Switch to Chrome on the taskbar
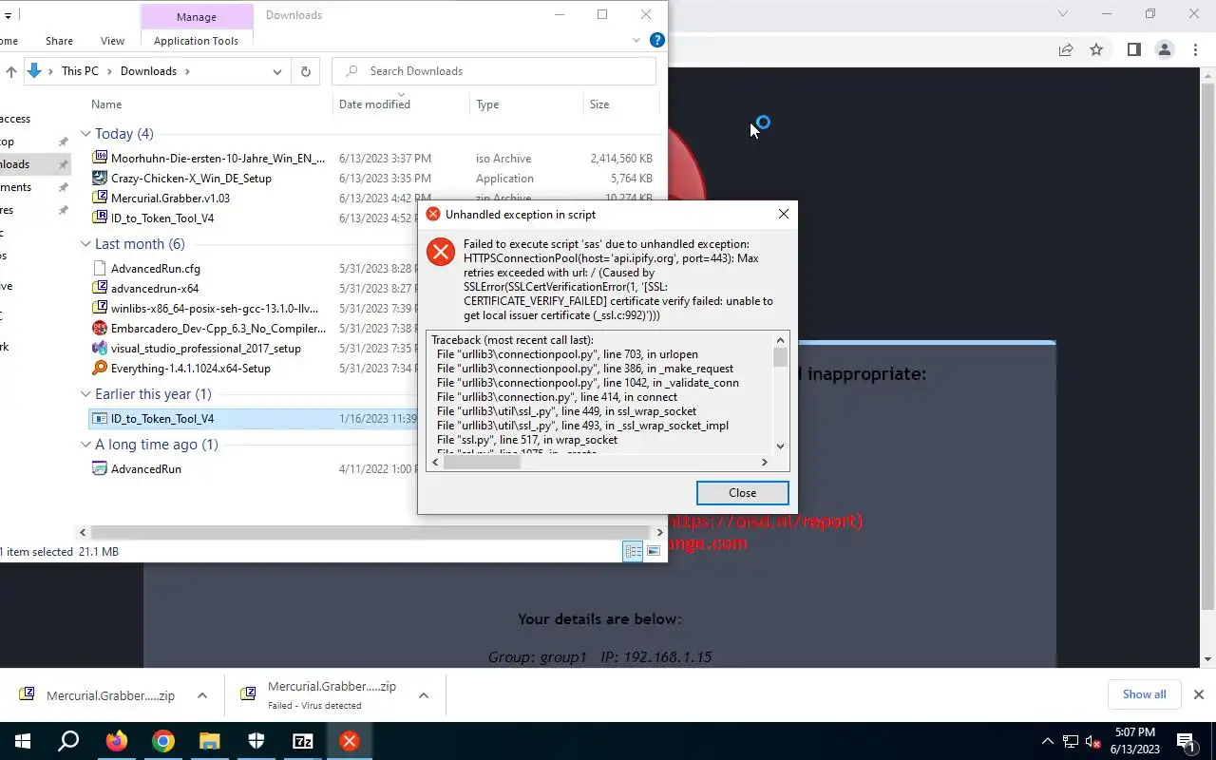The image size is (1216, 760). coord(162,741)
